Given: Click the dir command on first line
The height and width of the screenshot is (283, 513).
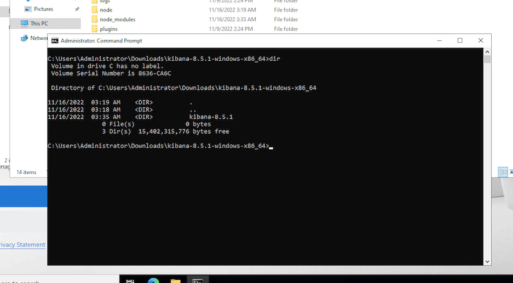Looking at the screenshot, I should 274,59.
